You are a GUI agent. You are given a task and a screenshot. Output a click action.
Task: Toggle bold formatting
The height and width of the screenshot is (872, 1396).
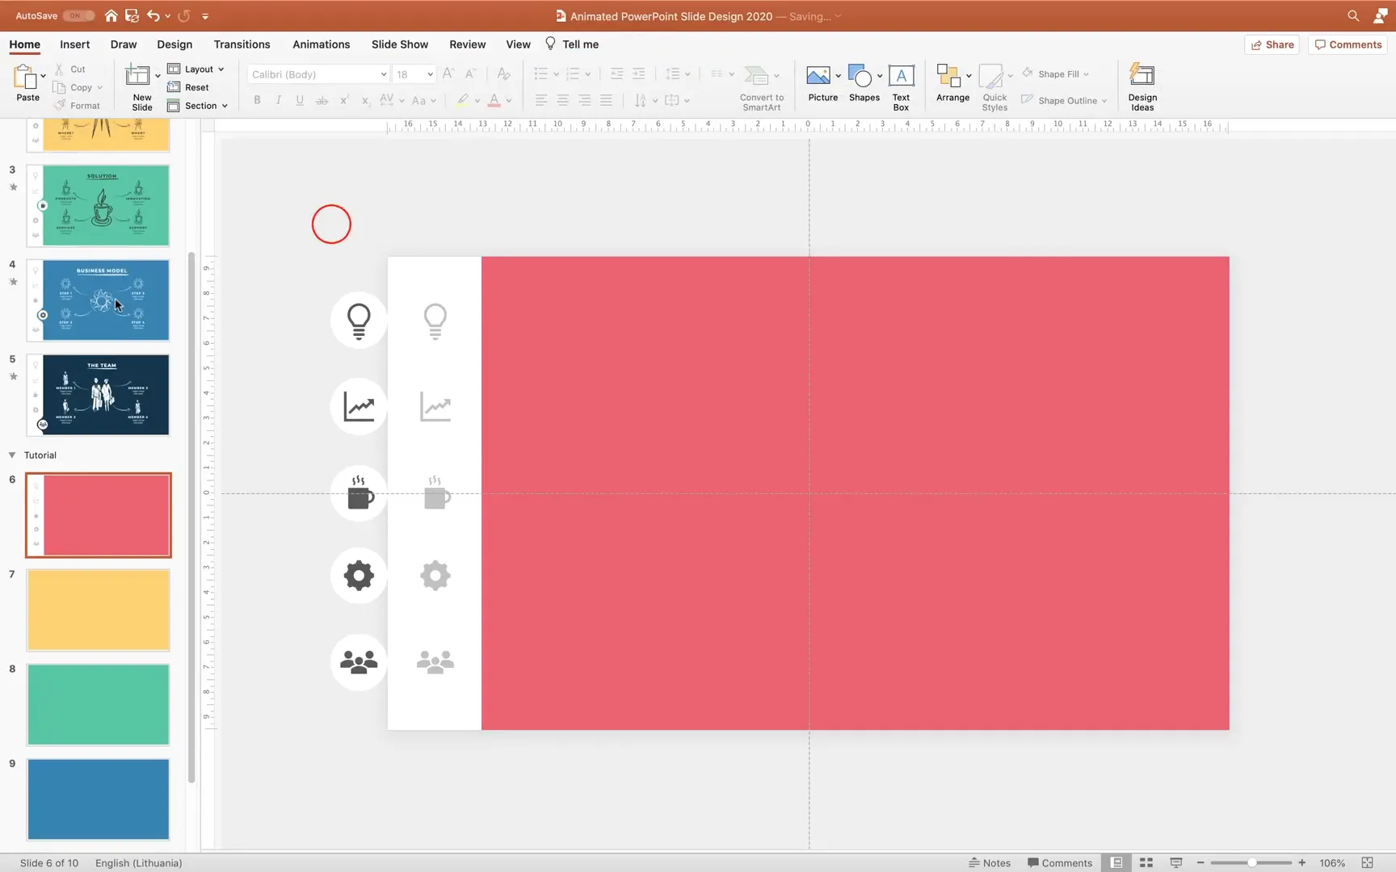[257, 100]
